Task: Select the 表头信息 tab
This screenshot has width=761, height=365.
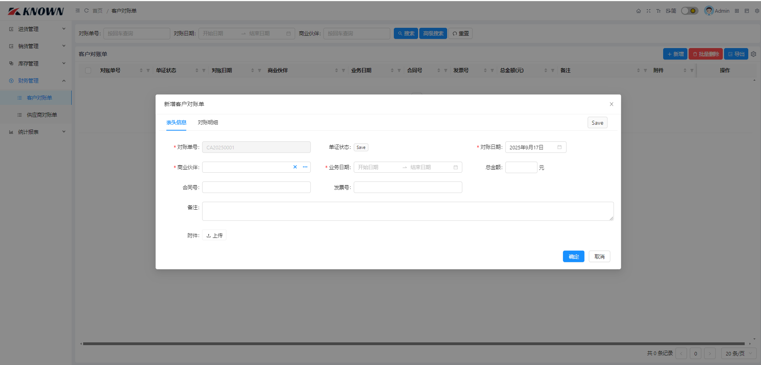Action: (x=176, y=123)
